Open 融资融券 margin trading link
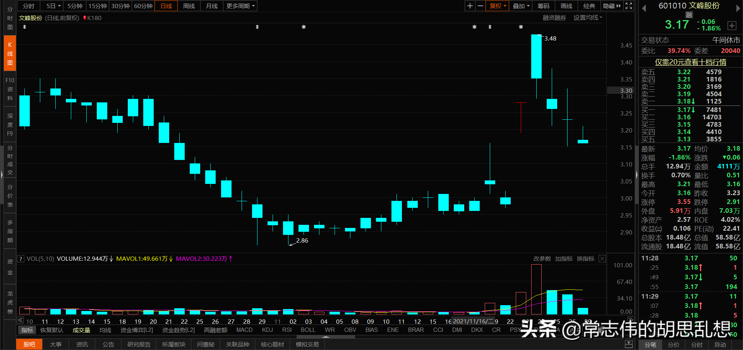The image size is (743, 350). (554, 17)
